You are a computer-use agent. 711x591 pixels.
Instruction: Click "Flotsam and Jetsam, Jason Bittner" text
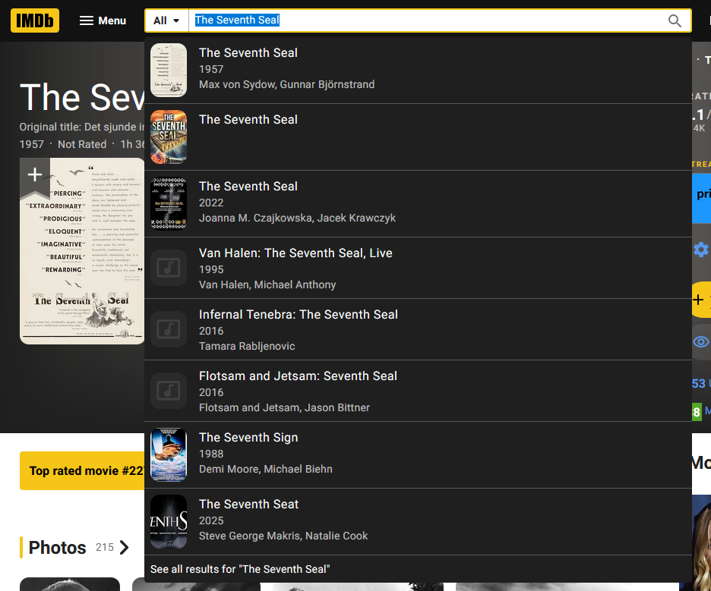pyautogui.click(x=284, y=407)
